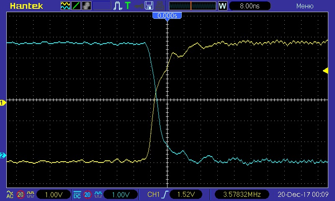Click the pulse waveform acquisition icon
335x201 pixels.
(118, 6)
